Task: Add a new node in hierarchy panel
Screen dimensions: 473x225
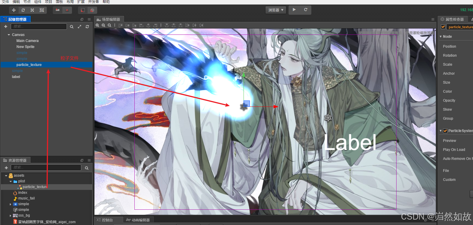Action: pos(6,27)
